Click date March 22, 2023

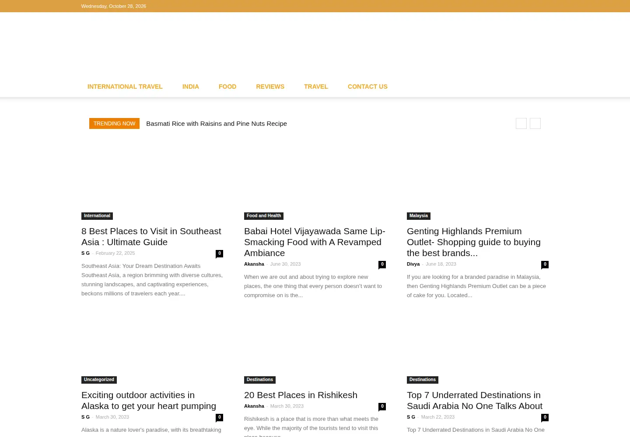(437, 417)
